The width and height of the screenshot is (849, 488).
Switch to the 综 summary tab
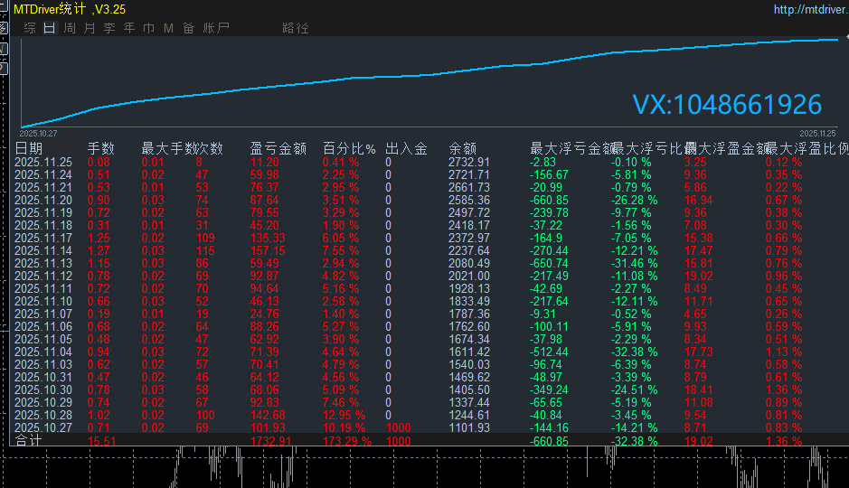point(30,28)
